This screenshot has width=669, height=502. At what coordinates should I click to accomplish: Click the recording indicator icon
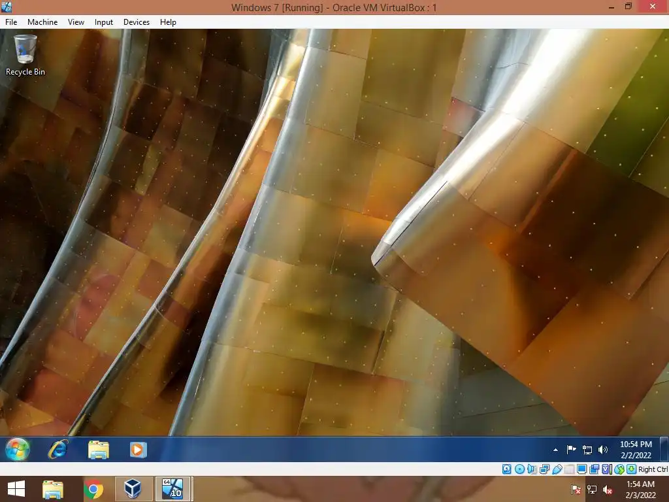(x=594, y=469)
